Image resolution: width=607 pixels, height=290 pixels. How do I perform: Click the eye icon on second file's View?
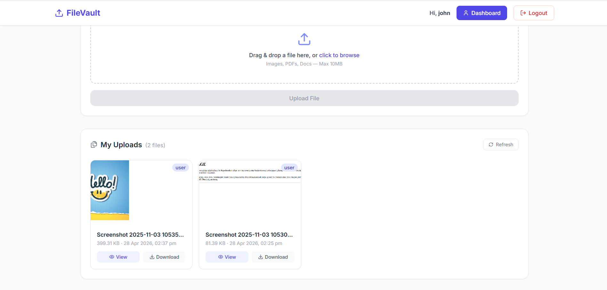(x=221, y=257)
